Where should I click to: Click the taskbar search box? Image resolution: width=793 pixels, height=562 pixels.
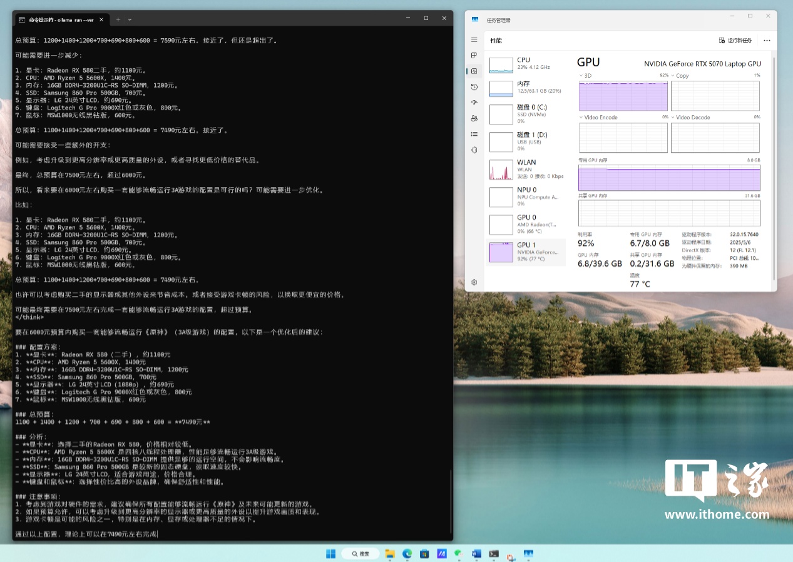(x=362, y=554)
